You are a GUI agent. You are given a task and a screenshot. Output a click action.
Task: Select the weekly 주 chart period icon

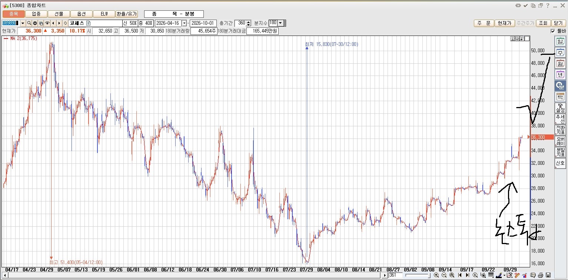point(560,53)
